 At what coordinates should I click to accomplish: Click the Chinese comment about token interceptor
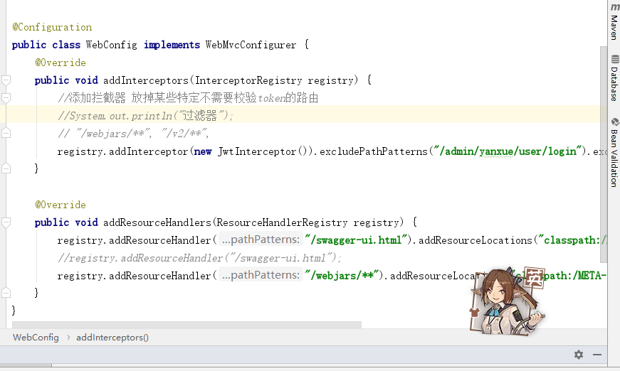188,98
